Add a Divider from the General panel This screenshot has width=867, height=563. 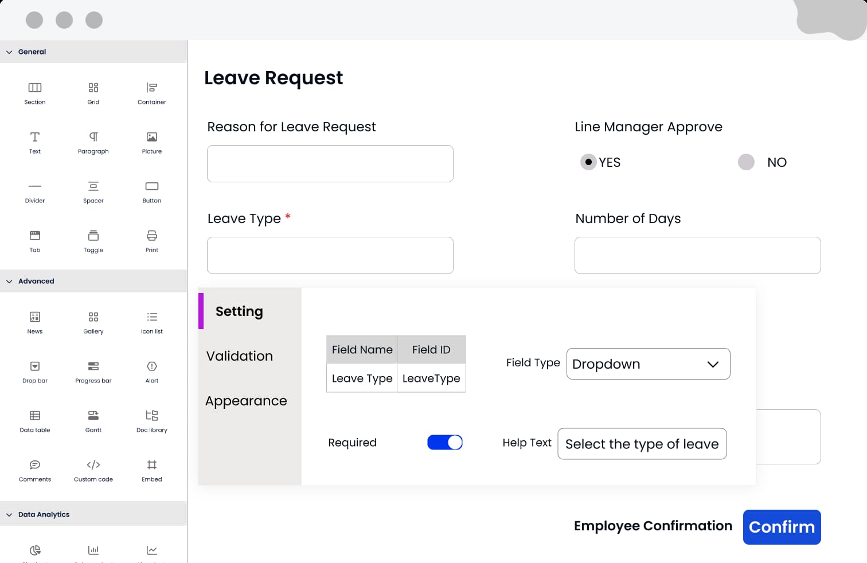[x=35, y=186]
